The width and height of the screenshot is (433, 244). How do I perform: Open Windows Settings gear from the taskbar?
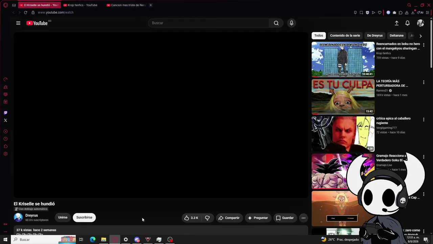(126, 240)
